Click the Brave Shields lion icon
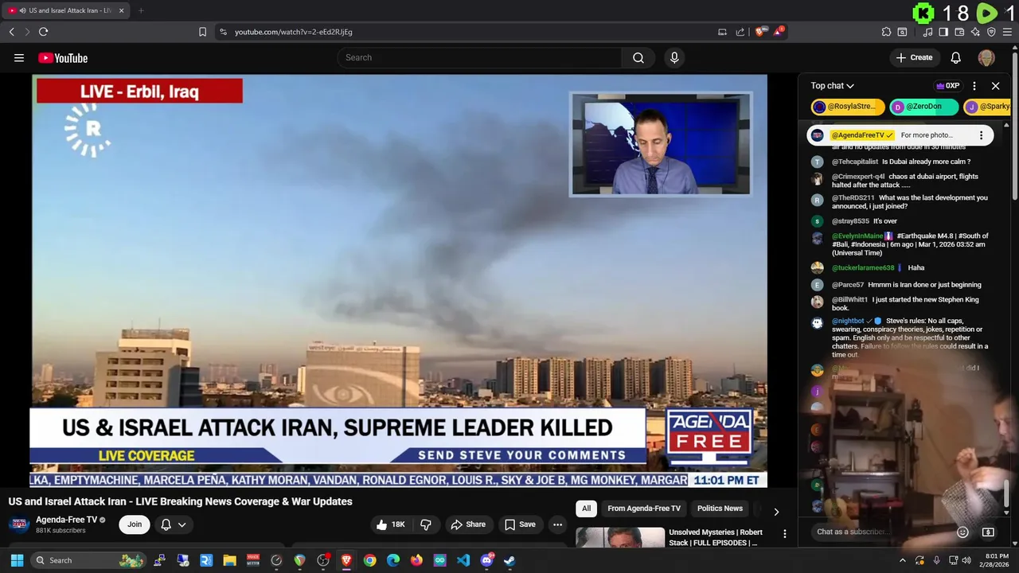 tap(761, 32)
